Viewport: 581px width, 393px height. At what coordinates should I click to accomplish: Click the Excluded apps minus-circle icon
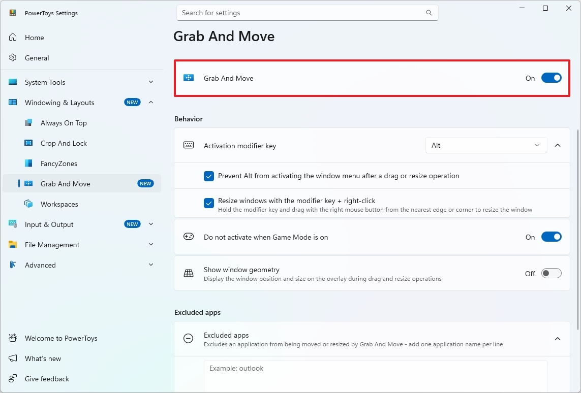188,338
